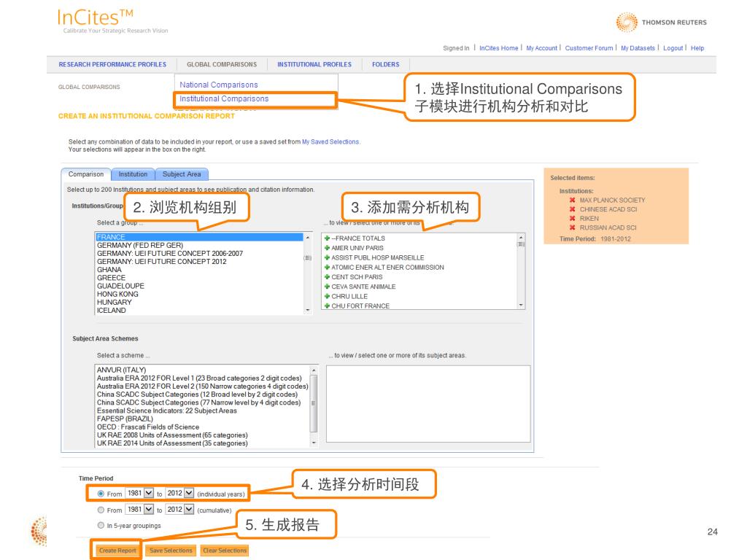This screenshot has width=747, height=560.
Task: Open Institutional Profiles menu
Action: (314, 64)
